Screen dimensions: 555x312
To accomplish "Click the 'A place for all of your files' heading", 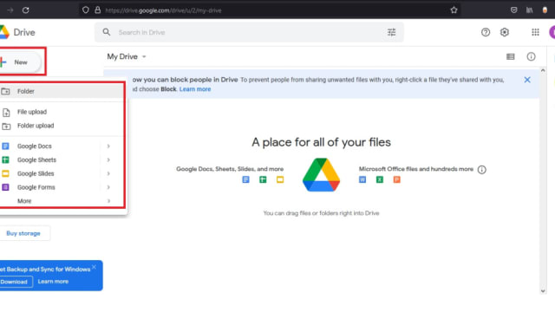I will 321,142.
